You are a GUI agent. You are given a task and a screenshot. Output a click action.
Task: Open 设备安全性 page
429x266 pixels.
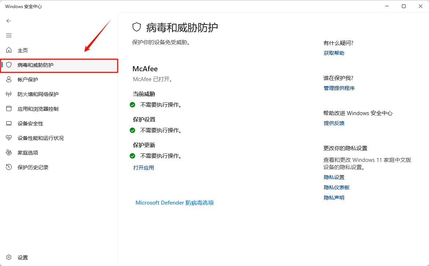[59, 123]
